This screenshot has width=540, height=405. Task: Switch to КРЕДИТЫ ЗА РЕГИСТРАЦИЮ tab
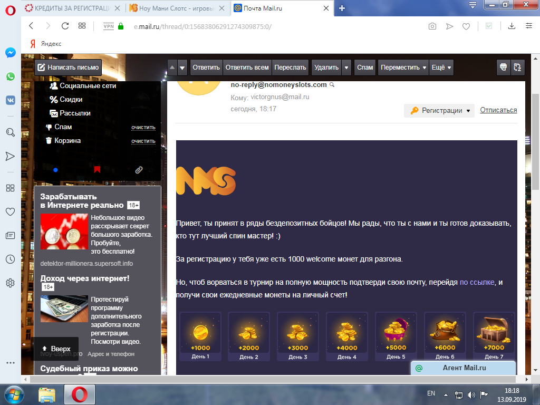click(73, 8)
